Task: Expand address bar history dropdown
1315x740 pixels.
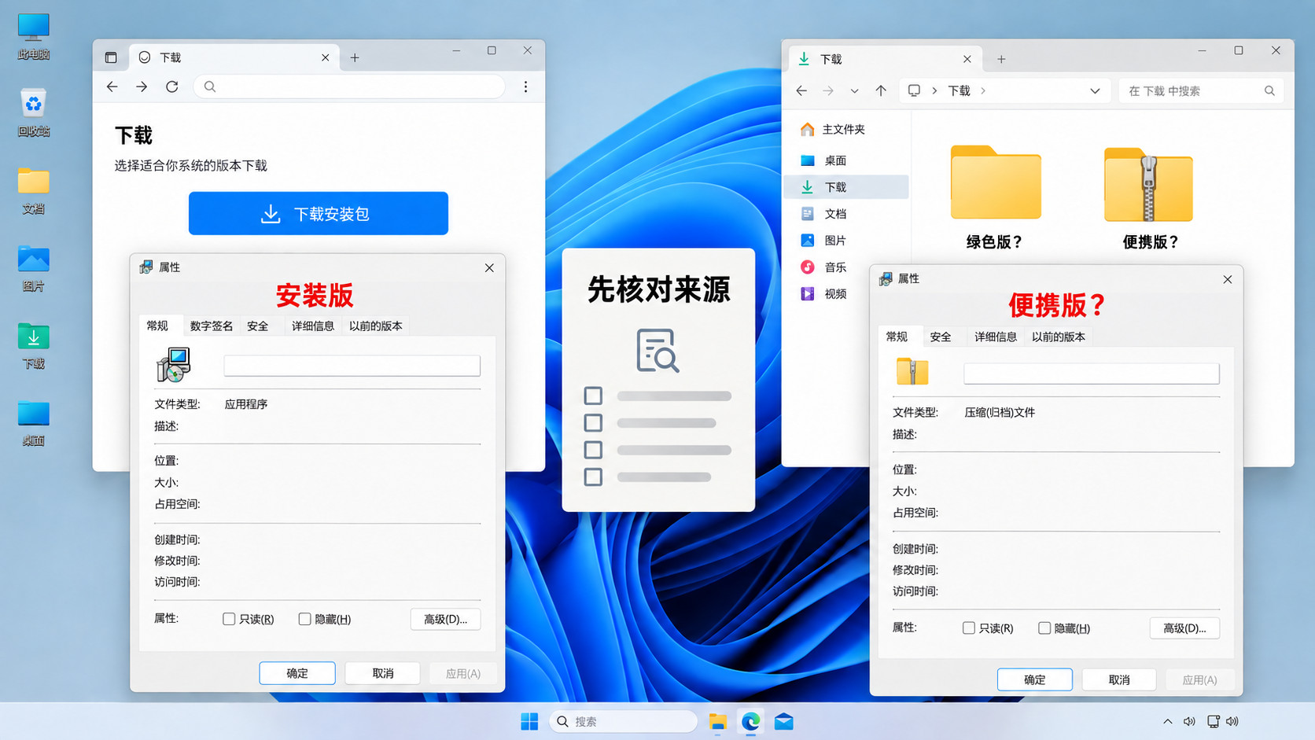Action: pos(1095,90)
